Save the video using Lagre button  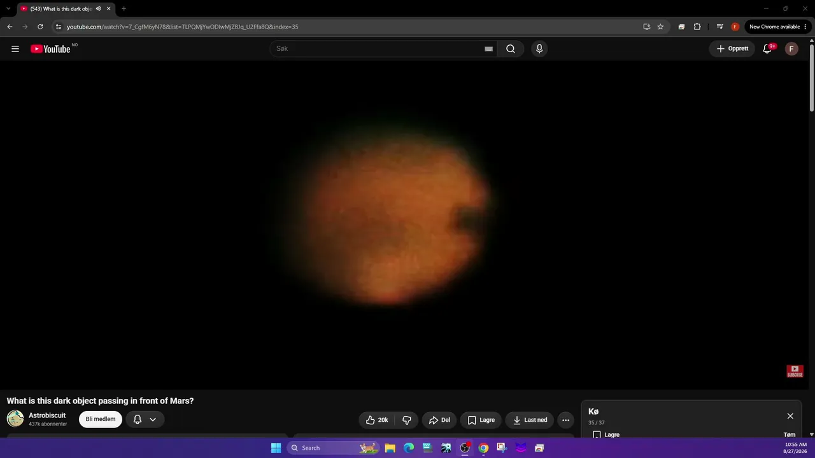(x=481, y=420)
